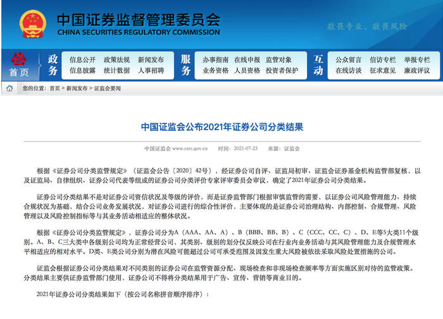
Task: Open 公众留言 interaction link
Action: coord(348,60)
